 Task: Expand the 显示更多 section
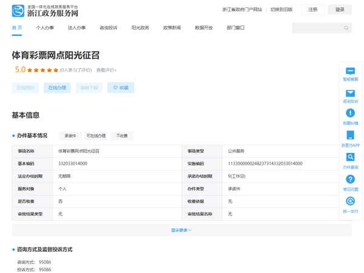coord(181,230)
